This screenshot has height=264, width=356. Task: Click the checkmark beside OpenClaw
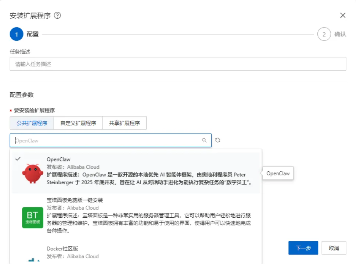point(18,159)
